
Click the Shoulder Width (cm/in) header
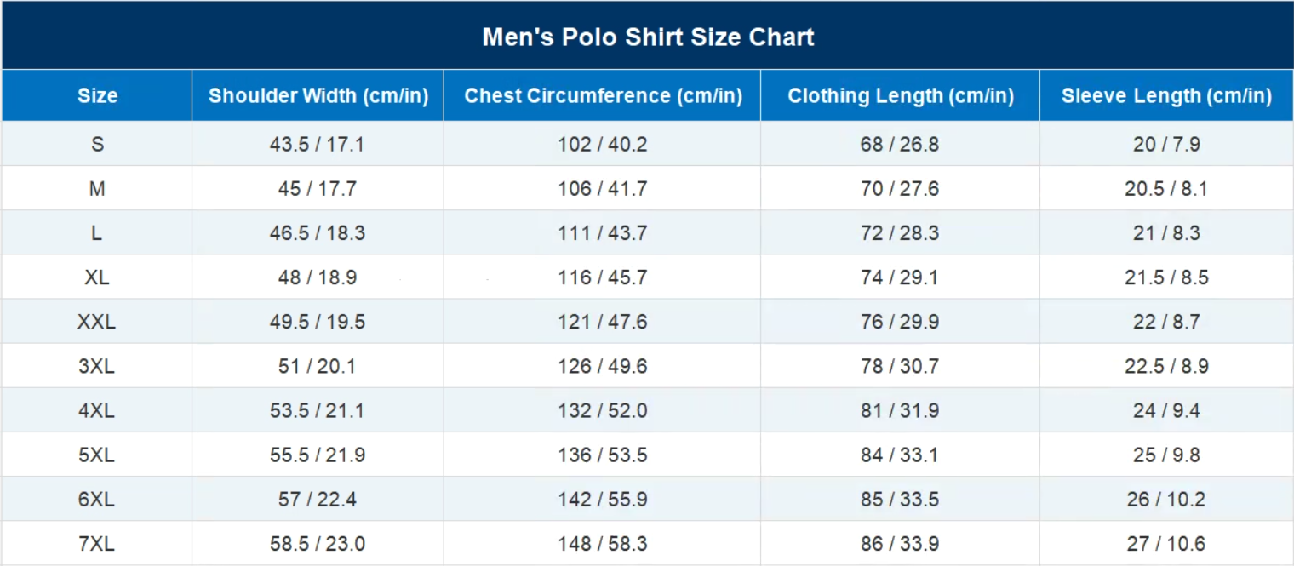[x=318, y=95]
